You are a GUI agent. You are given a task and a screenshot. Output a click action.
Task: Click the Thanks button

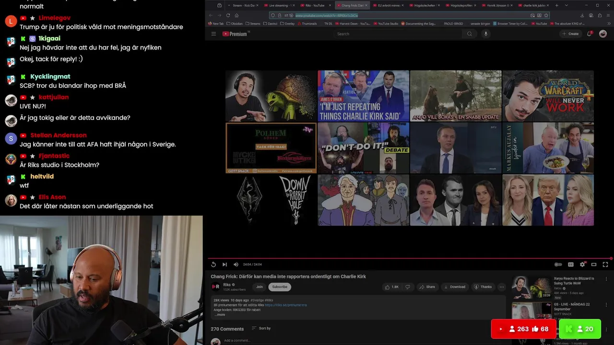[483, 287]
